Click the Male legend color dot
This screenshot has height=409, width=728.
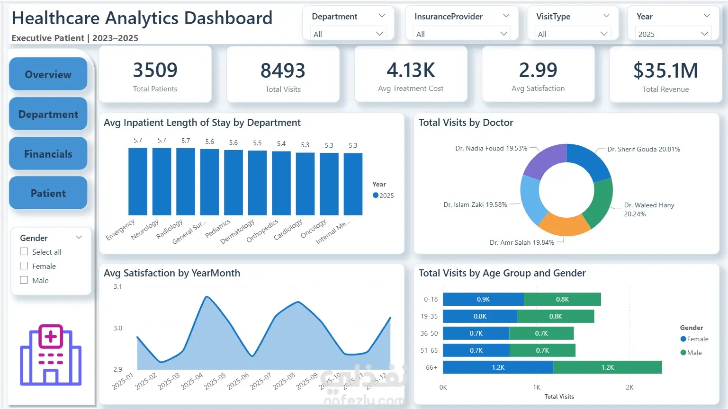pos(683,352)
